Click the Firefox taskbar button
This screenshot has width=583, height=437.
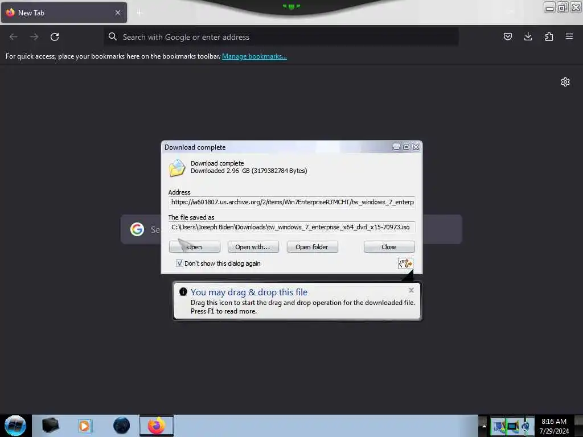pyautogui.click(x=157, y=426)
